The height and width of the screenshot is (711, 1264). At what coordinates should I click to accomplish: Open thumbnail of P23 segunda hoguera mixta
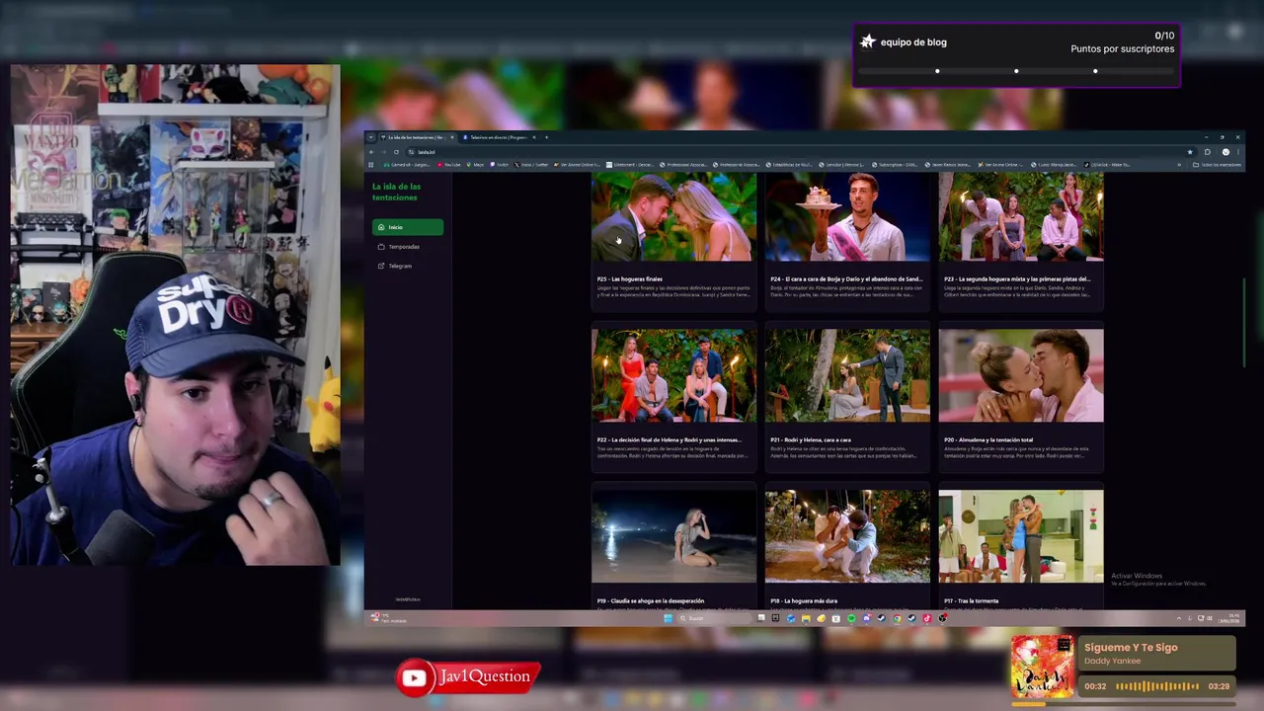[1021, 216]
